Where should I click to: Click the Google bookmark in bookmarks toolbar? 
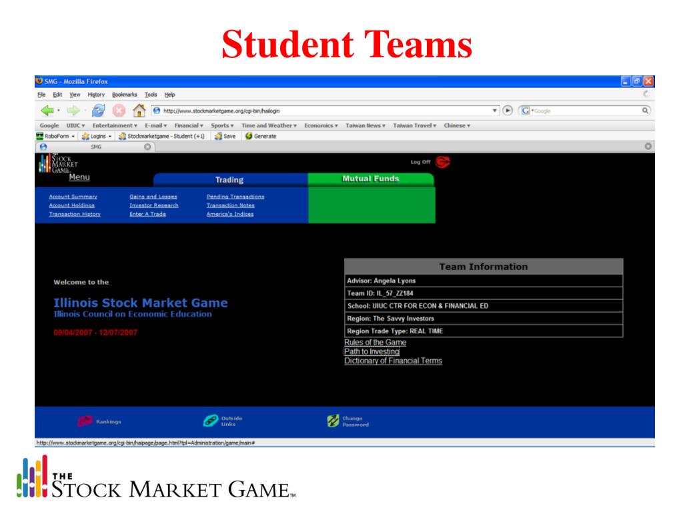(x=49, y=125)
